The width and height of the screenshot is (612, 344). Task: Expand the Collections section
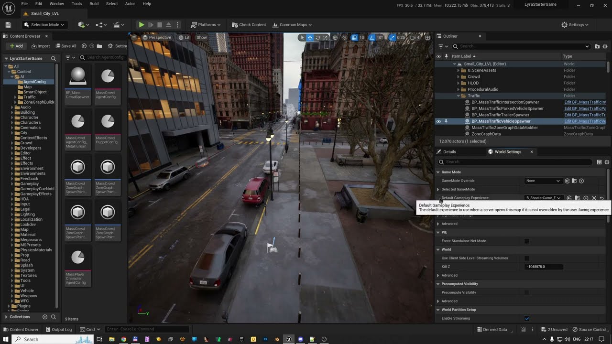point(6,317)
